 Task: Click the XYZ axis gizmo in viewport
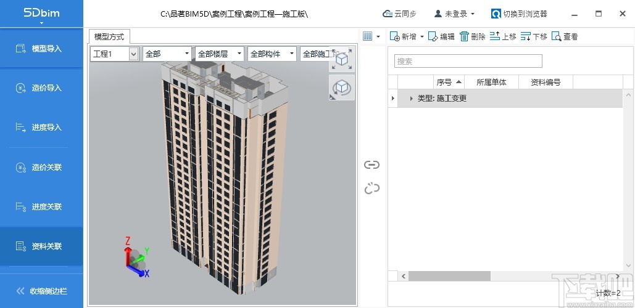[137, 257]
